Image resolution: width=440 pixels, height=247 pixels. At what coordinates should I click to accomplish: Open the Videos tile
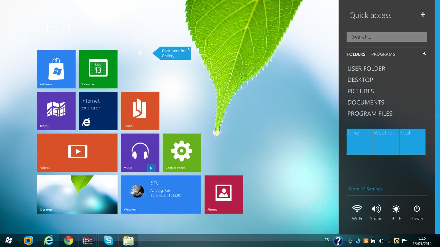tap(77, 152)
